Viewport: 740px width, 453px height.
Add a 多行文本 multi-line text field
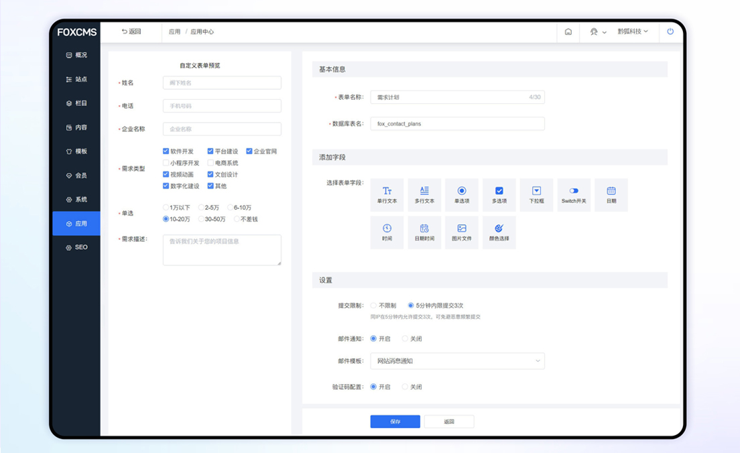click(424, 195)
